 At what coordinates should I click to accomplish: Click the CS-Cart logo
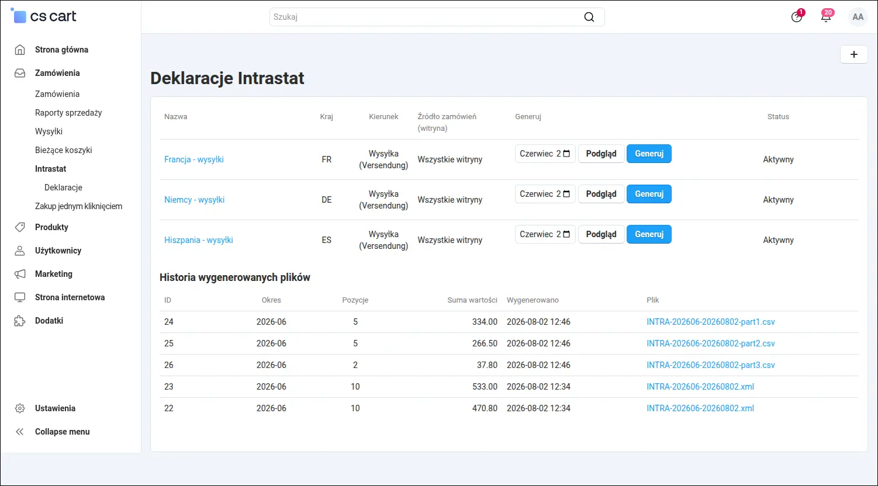point(44,16)
